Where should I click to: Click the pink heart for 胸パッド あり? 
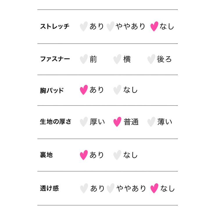84,90
